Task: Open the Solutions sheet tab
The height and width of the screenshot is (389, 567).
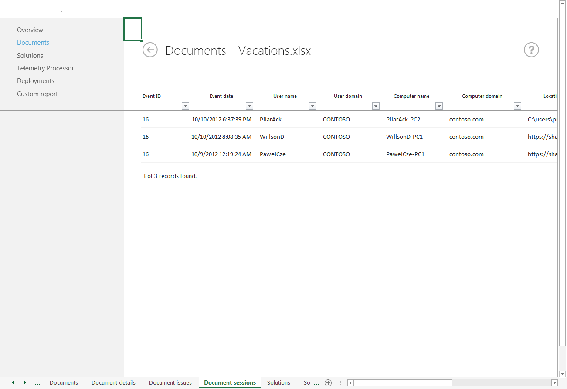Action: click(278, 382)
